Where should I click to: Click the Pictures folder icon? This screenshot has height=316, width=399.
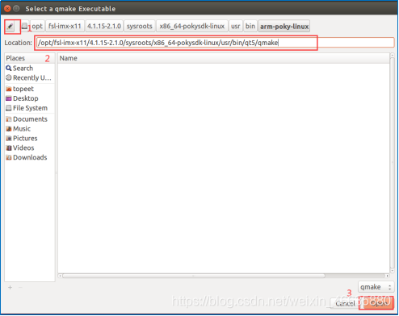(9, 139)
